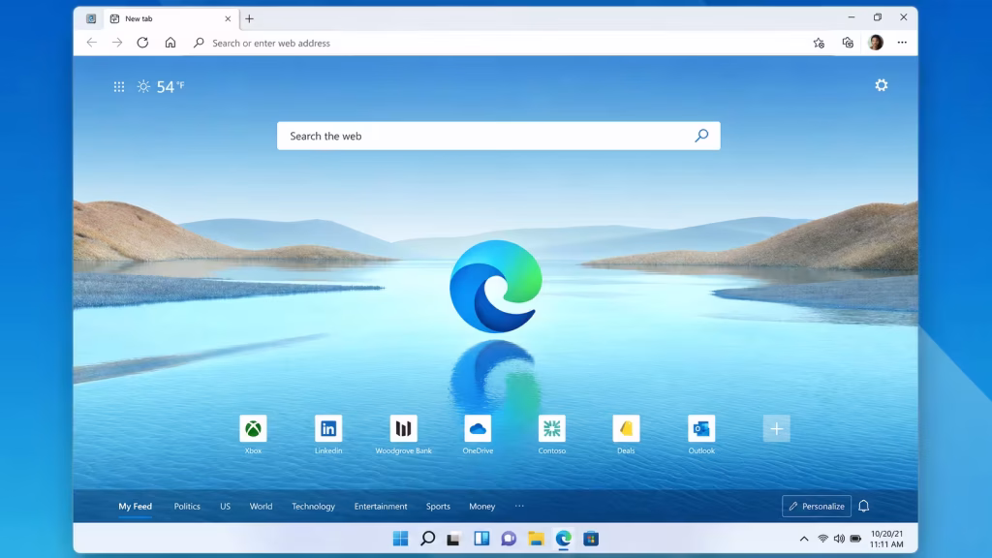The height and width of the screenshot is (558, 992).
Task: Open the LinkedIn quick link
Action: (x=328, y=435)
